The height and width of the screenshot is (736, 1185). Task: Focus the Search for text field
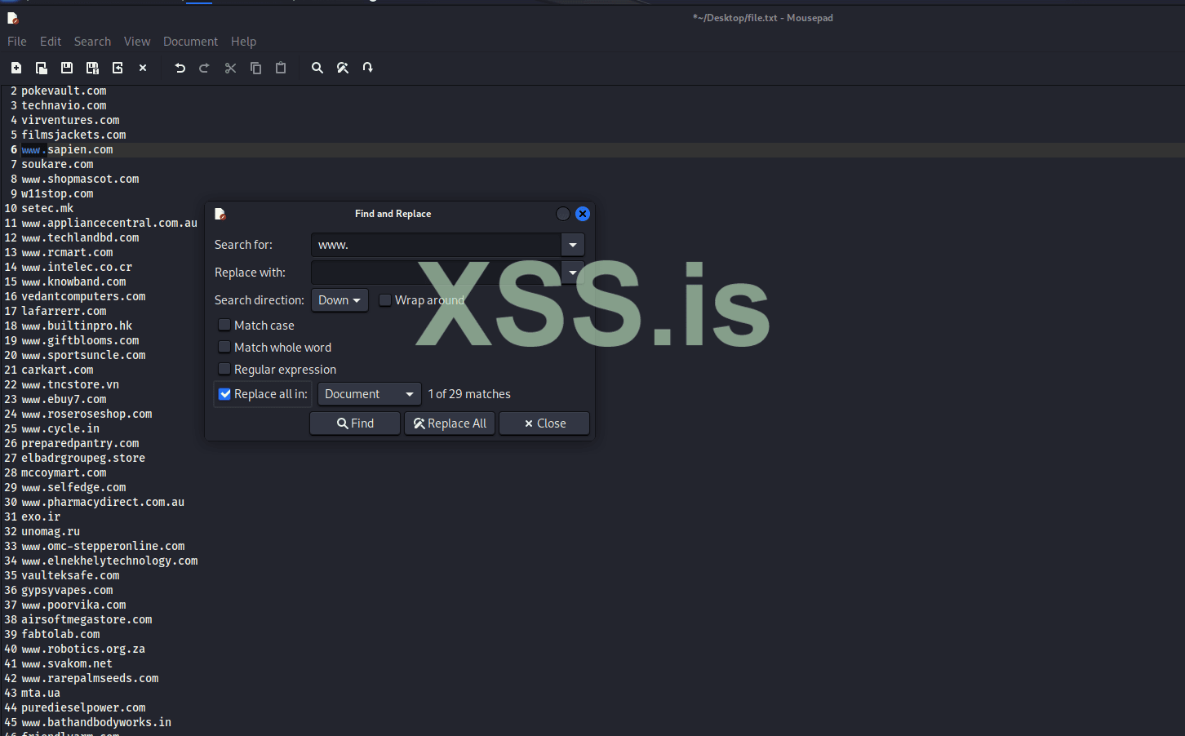(437, 245)
